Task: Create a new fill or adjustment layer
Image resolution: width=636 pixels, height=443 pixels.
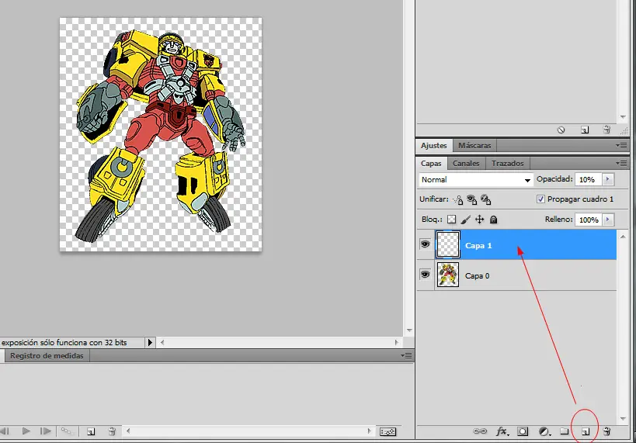Action: tap(544, 431)
